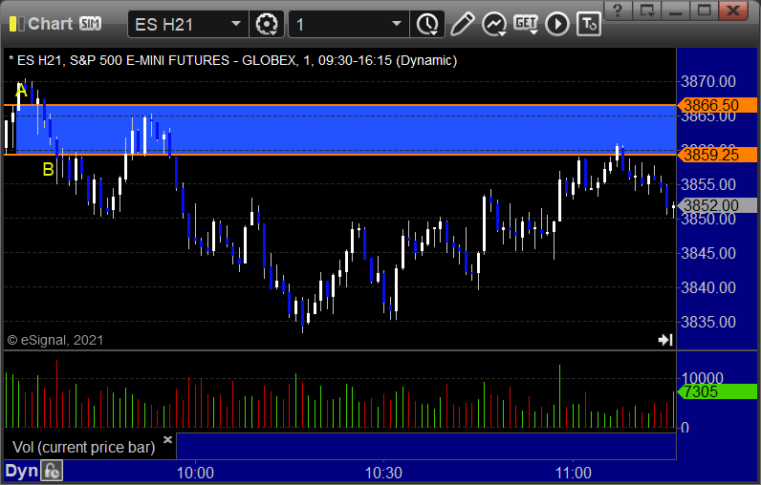Click the 10:30 time axis label
Screen dimensions: 761x485
383,473
